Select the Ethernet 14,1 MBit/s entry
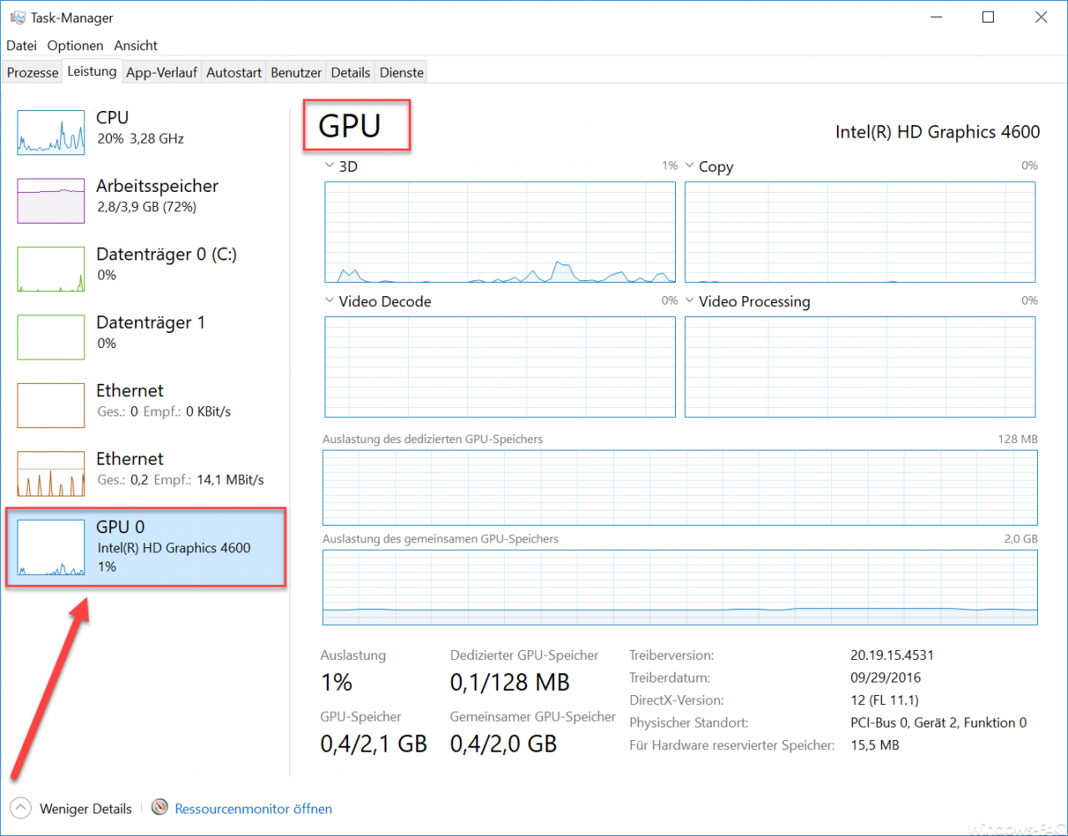 [x=145, y=474]
